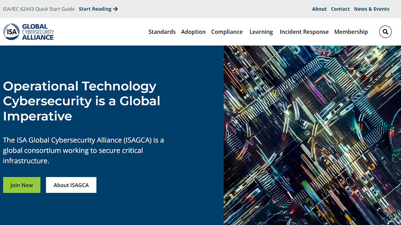This screenshot has width=401, height=225.
Task: Click the ISAGCA global consortium description paragraph
Action: point(83,150)
